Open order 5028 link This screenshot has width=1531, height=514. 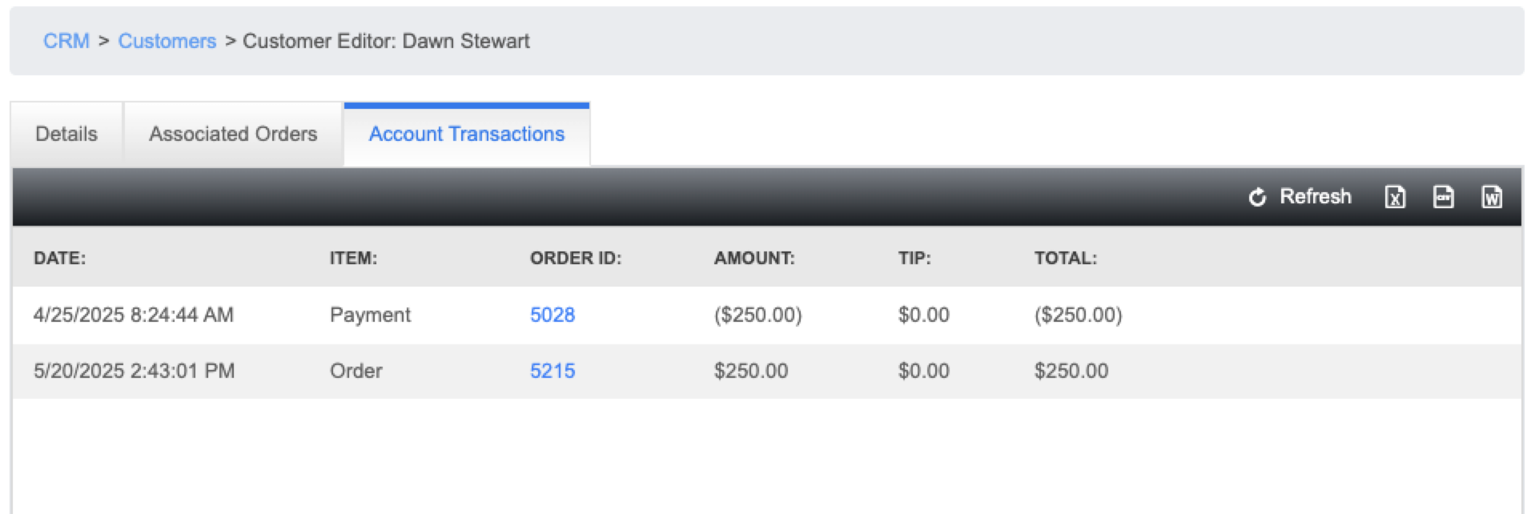[x=553, y=315]
